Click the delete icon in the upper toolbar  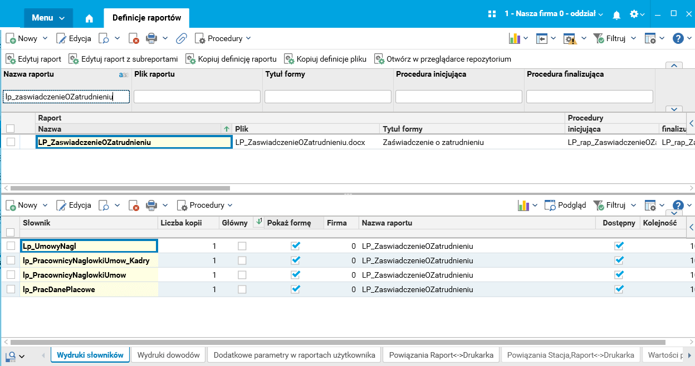(134, 38)
